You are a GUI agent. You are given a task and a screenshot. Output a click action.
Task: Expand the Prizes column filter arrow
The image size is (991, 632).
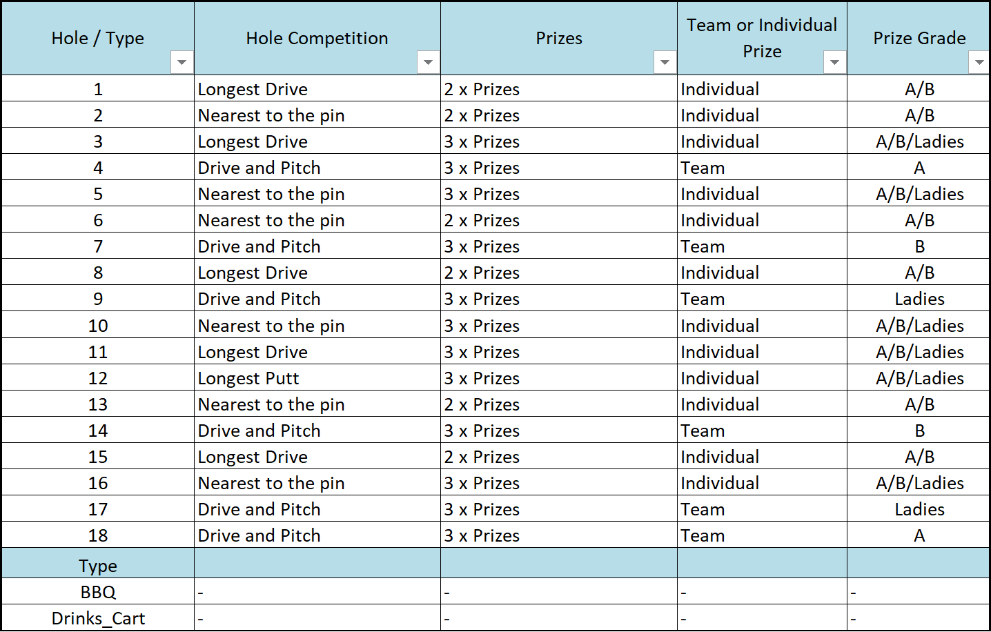coord(665,63)
